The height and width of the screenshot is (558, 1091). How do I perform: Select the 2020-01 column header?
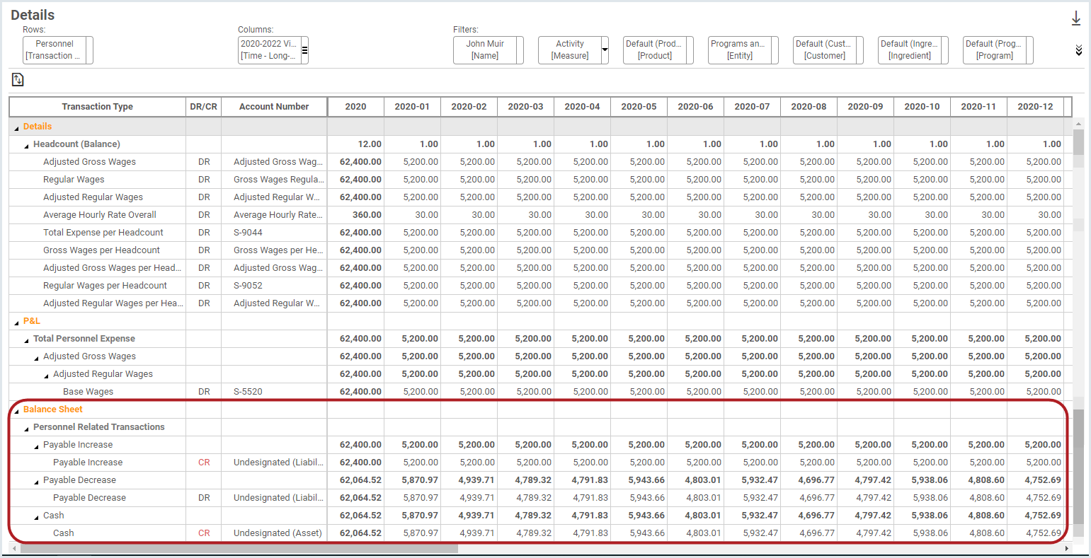point(412,107)
